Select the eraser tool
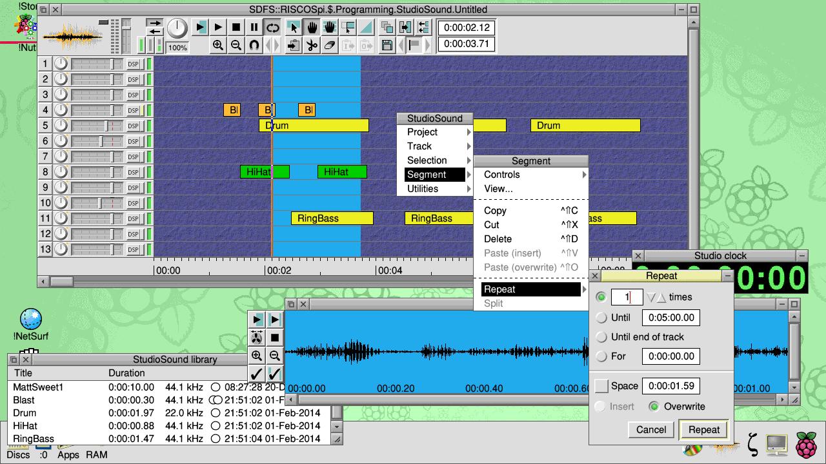This screenshot has width=826, height=464. tap(330, 45)
